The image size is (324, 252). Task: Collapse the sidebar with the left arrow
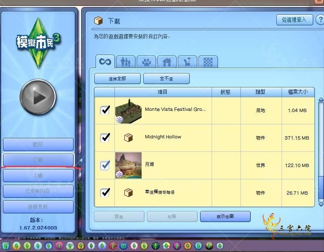click(81, 160)
